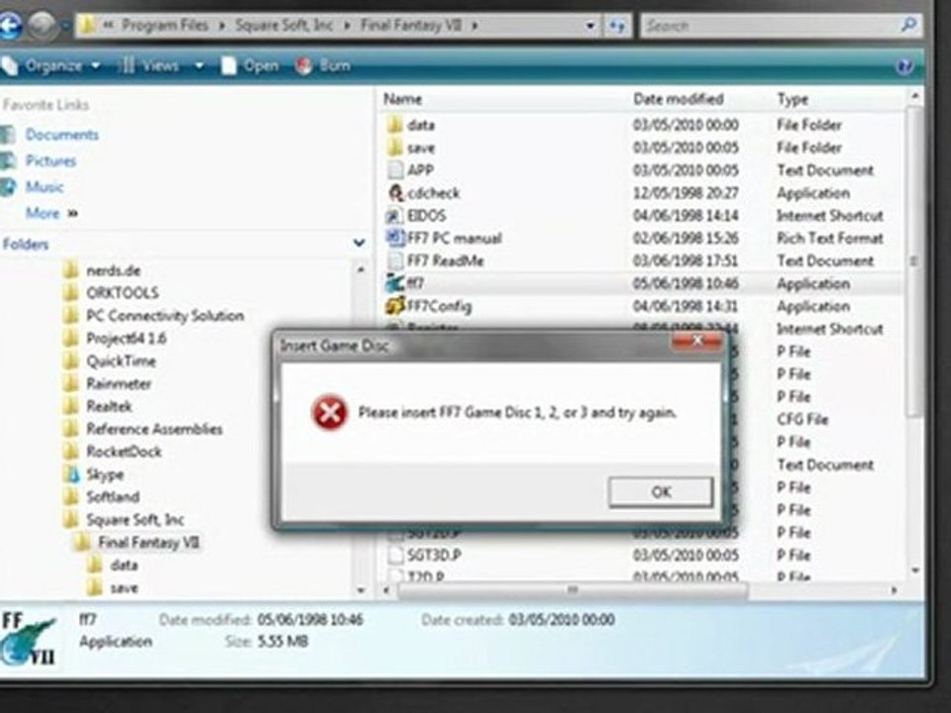Sort by Date modified column header

pos(678,99)
